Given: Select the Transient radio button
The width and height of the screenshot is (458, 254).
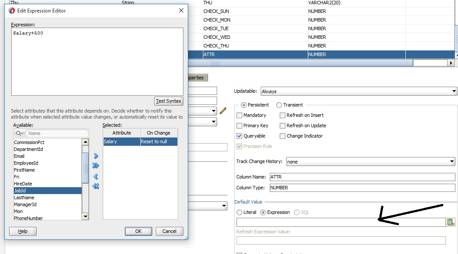Looking at the screenshot, I should tap(279, 105).
